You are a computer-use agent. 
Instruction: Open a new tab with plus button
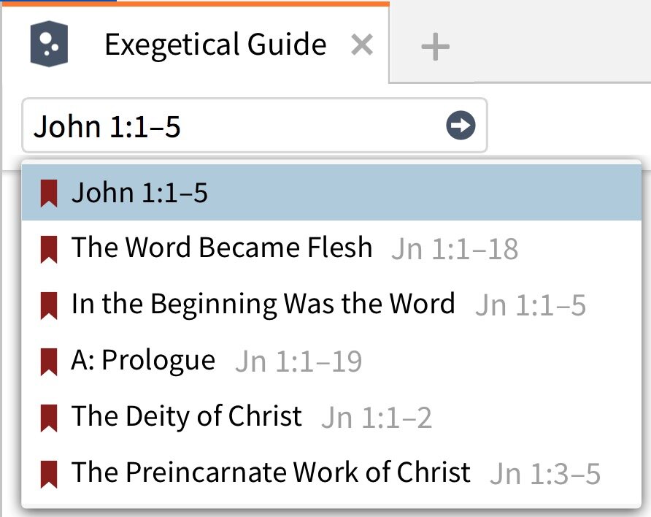(x=435, y=47)
